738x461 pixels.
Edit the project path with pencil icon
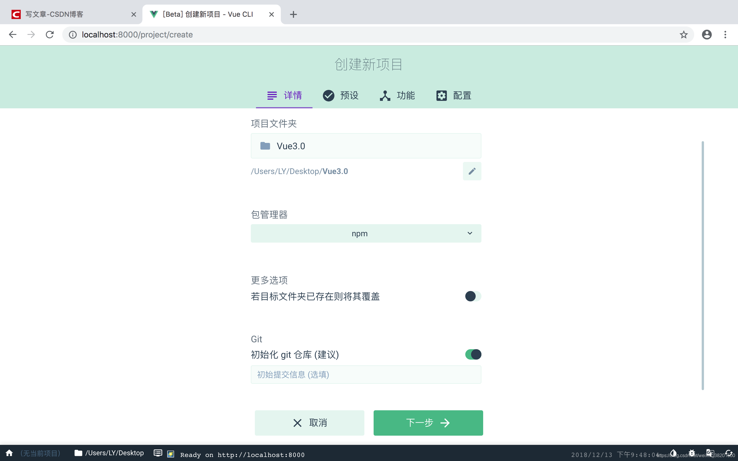pyautogui.click(x=472, y=171)
